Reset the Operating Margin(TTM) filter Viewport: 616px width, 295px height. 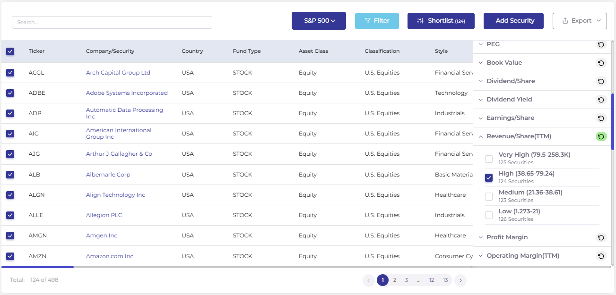[x=601, y=256]
